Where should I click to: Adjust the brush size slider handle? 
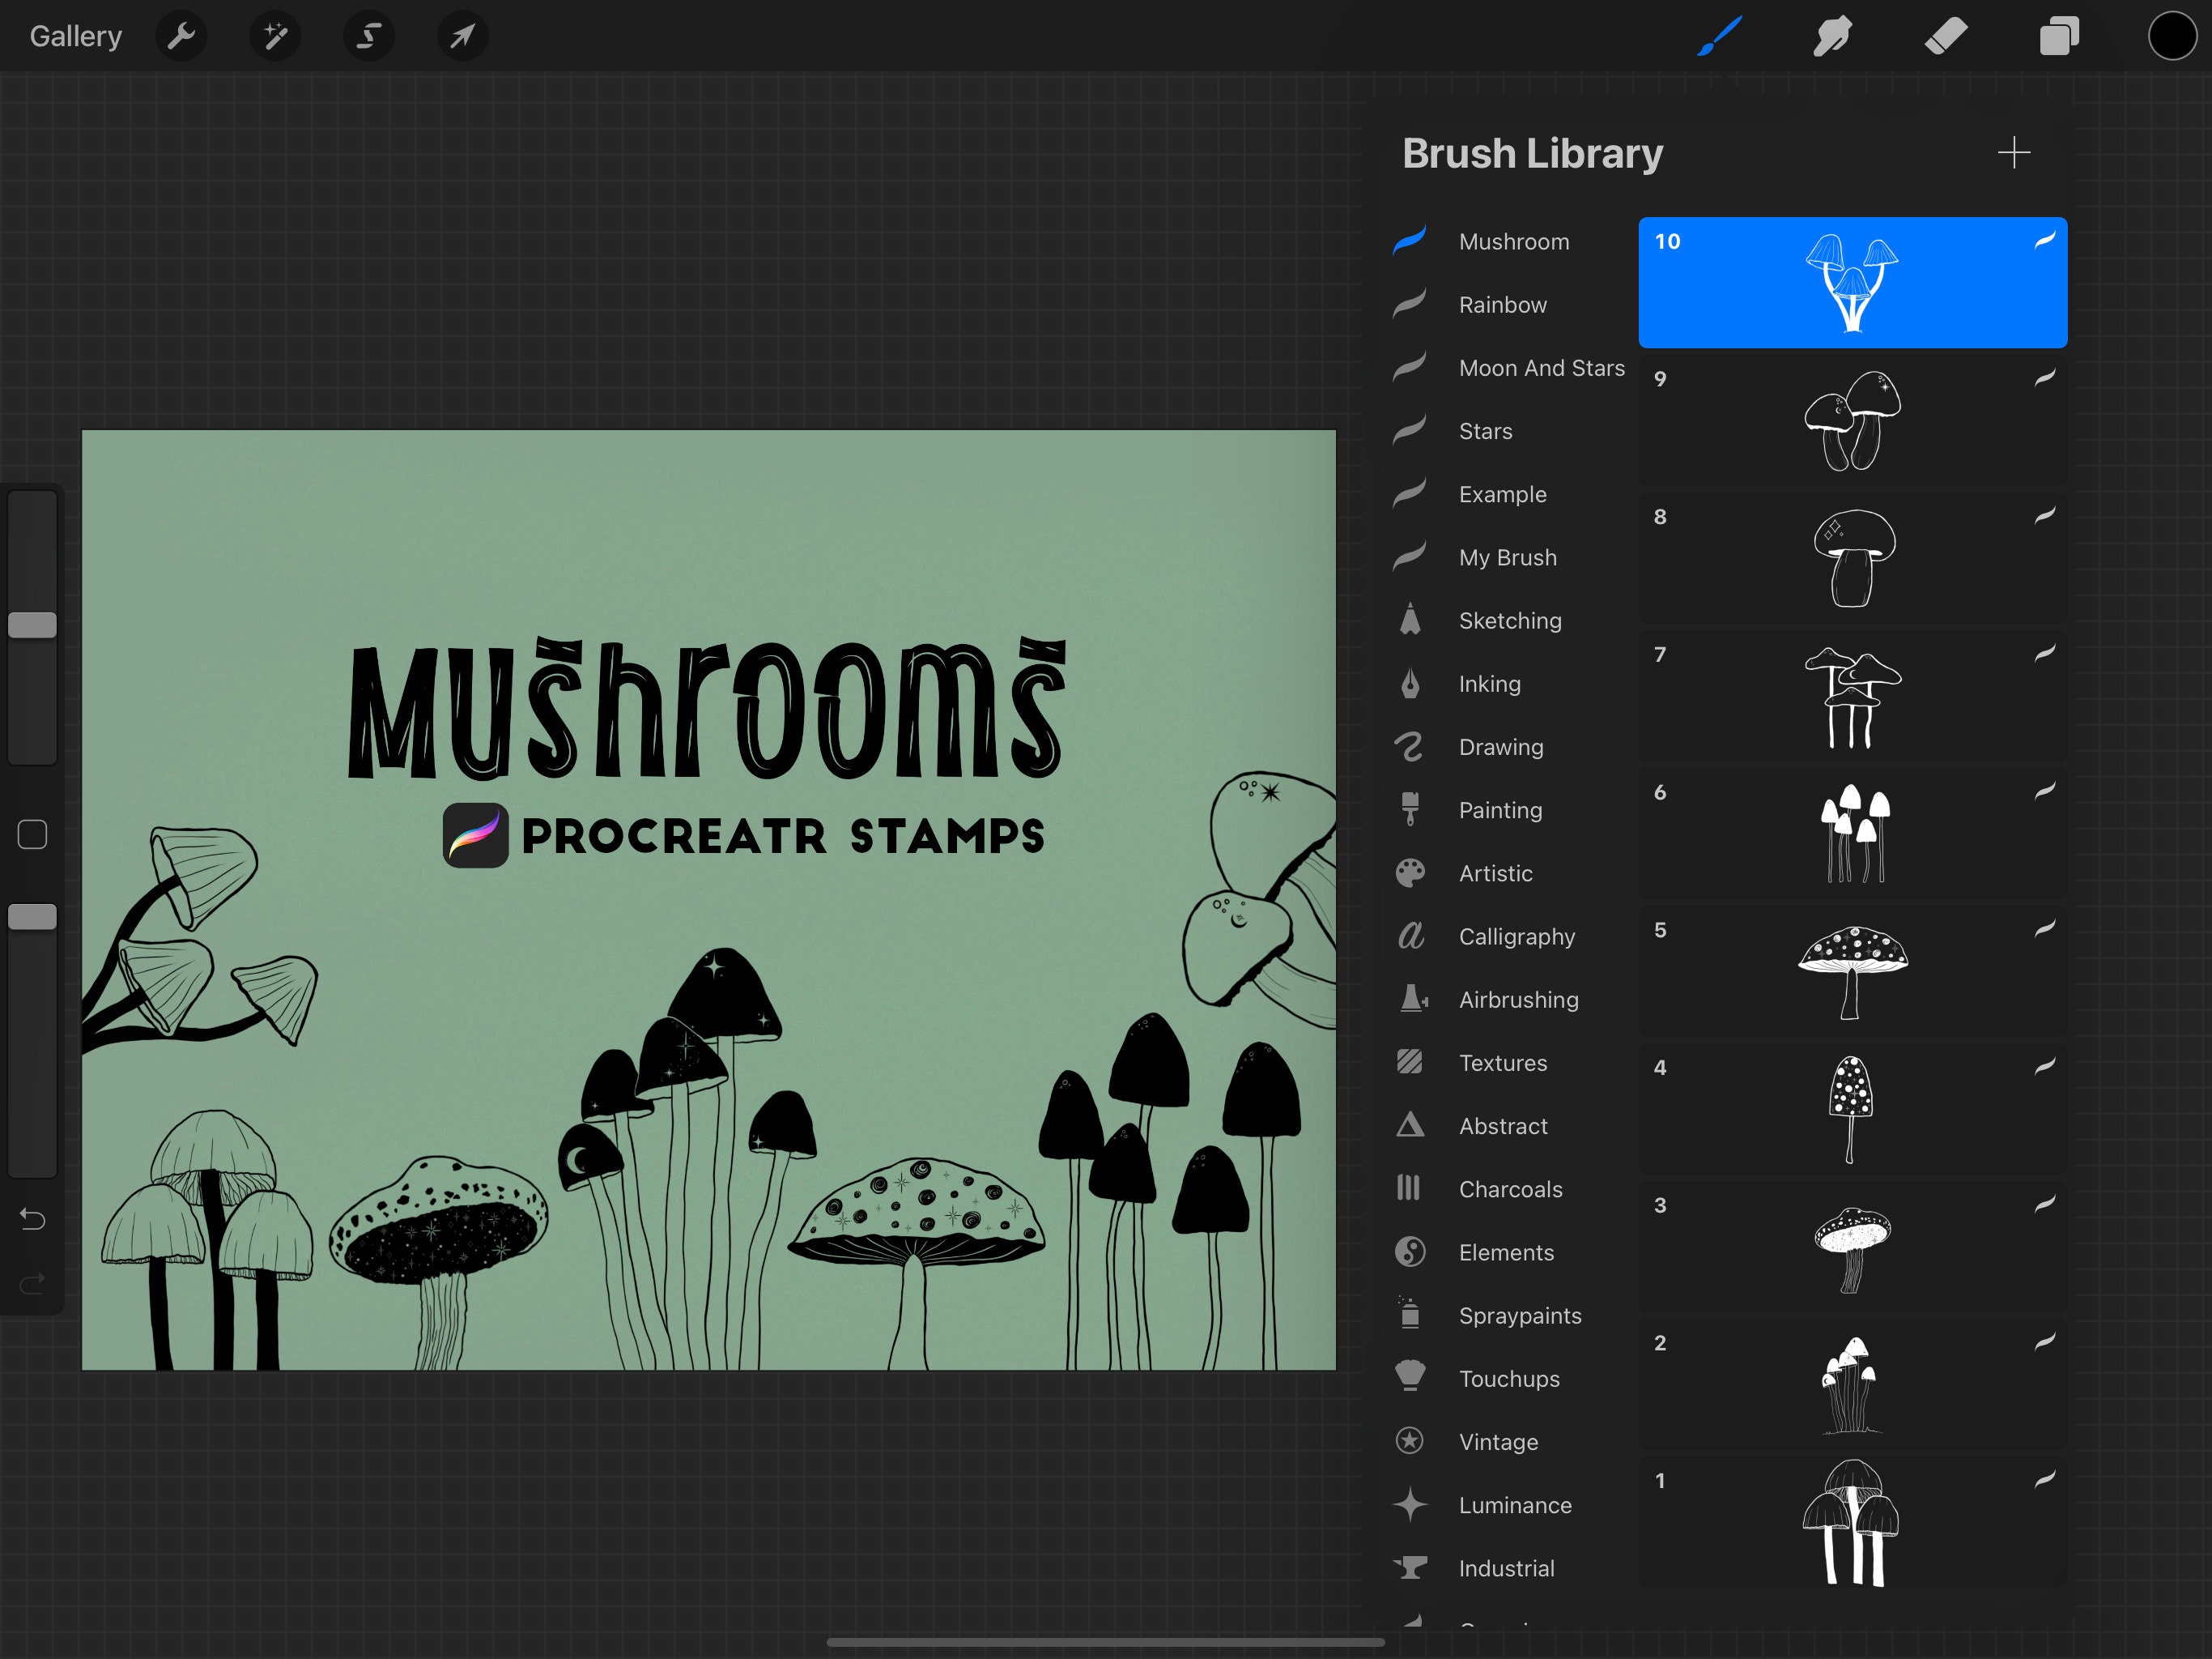click(x=32, y=625)
